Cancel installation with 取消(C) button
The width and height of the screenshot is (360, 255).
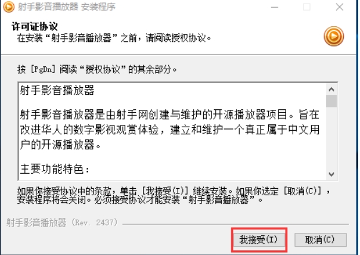320,240
